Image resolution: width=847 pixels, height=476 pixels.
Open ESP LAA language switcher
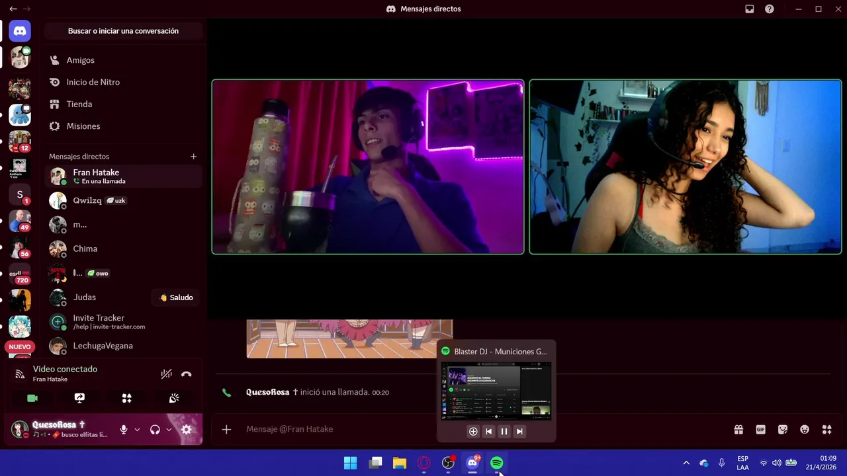click(743, 463)
